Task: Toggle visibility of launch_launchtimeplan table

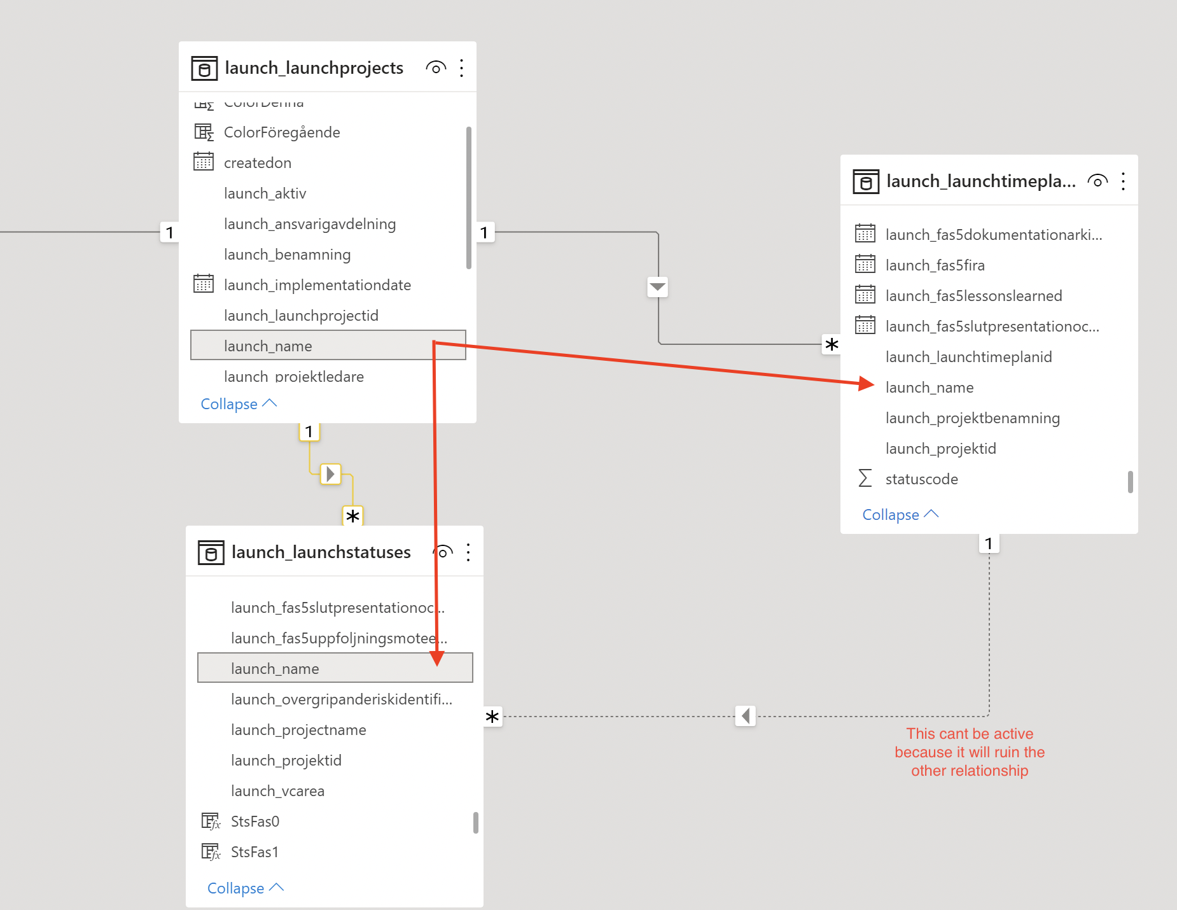Action: click(x=1097, y=181)
